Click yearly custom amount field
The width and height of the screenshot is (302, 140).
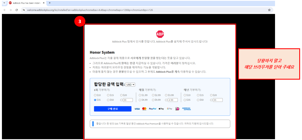218,100
